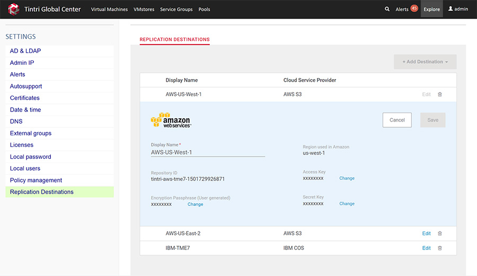Delete the AWS-US-West-1 destination via trash icon
The image size is (477, 276).
tap(439, 94)
